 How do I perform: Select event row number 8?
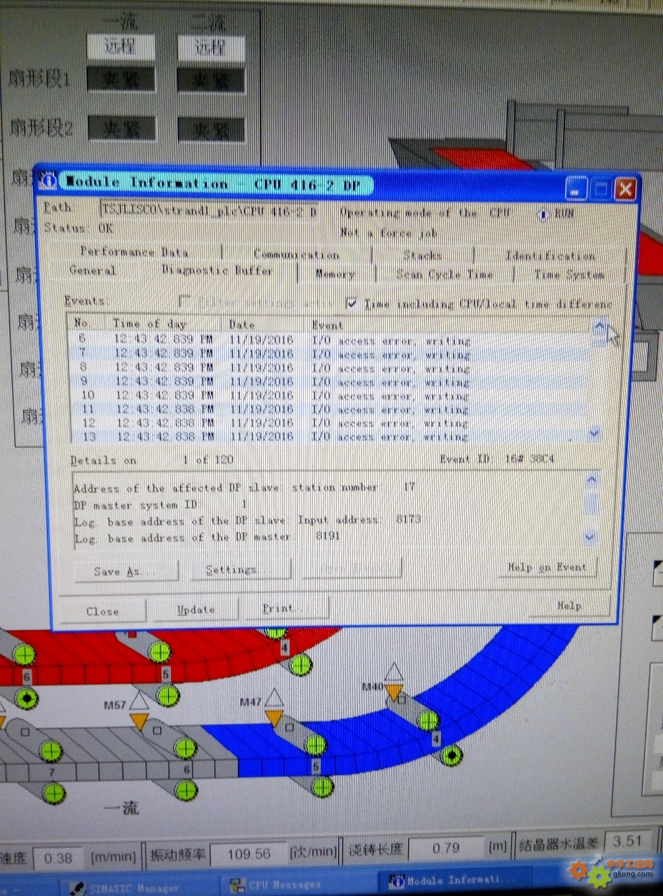tap(329, 367)
